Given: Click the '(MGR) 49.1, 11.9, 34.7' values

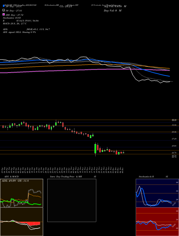Looking at the screenshot, I should pyautogui.click(x=38, y=29).
